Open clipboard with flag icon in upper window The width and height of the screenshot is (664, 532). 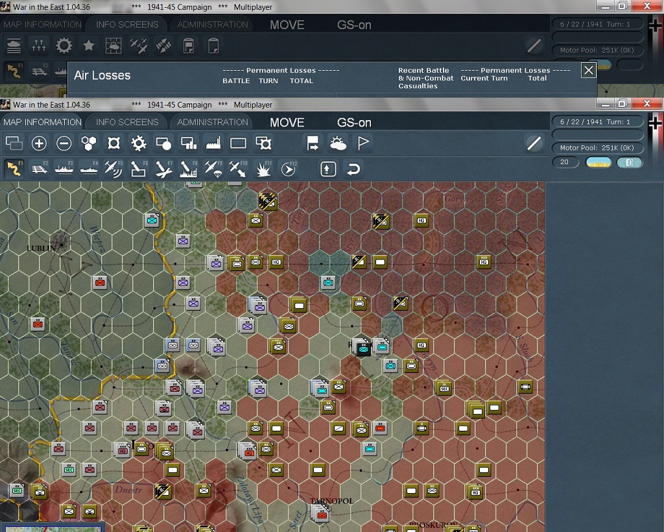pos(189,46)
